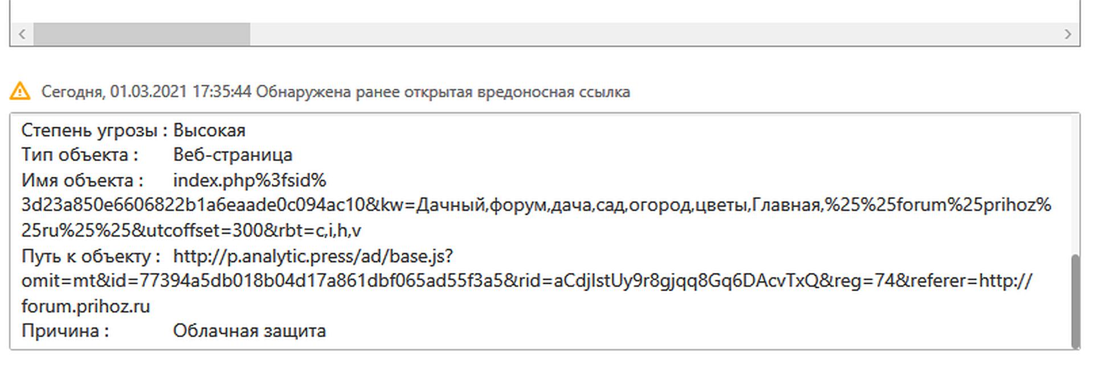This screenshot has width=1094, height=369.
Task: Click the vertical scrollbar track above thumb
Action: click(1075, 184)
